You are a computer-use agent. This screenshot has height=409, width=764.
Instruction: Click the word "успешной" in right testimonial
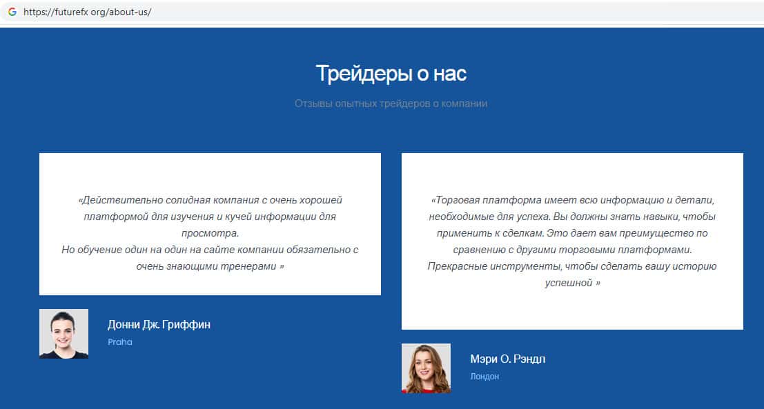pos(569,283)
